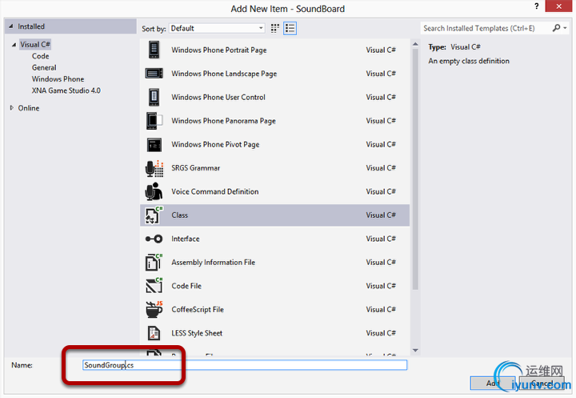Switch to small icons grid view
The image size is (576, 398).
coord(274,28)
